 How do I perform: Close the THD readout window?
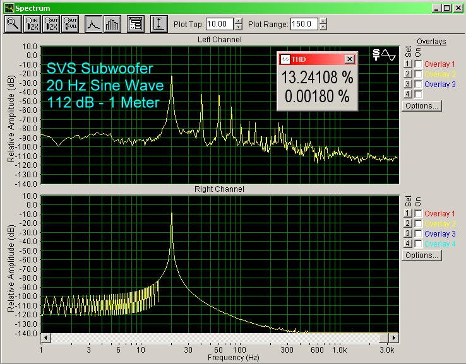[x=350, y=59]
